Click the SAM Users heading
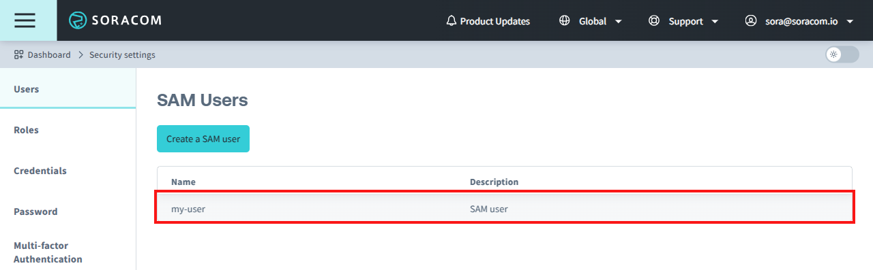873x270 pixels. point(203,101)
